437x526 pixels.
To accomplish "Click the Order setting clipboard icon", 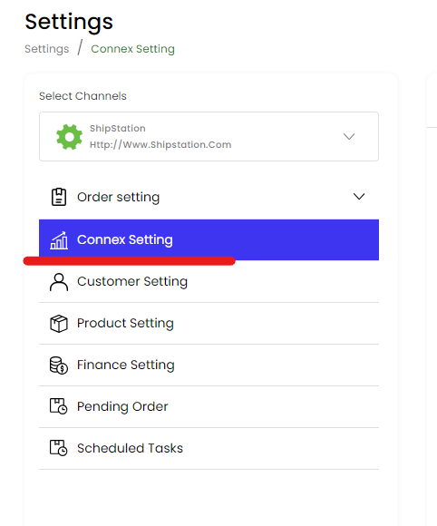I will point(59,197).
